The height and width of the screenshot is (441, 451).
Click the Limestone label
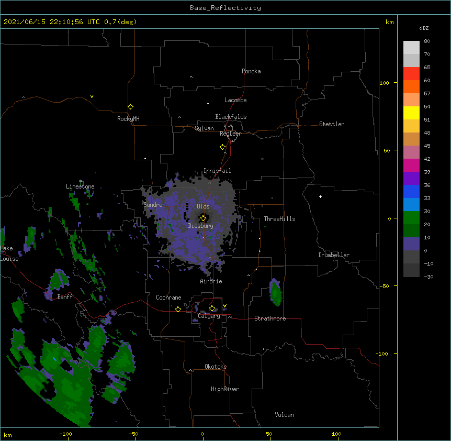coord(80,186)
